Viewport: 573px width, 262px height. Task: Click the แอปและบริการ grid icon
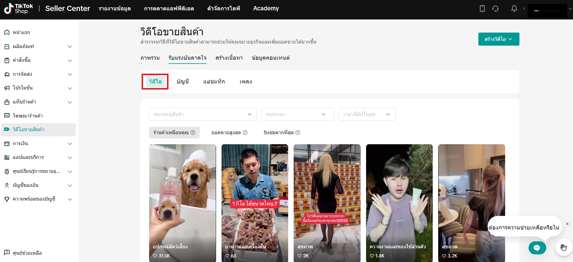pos(7,157)
